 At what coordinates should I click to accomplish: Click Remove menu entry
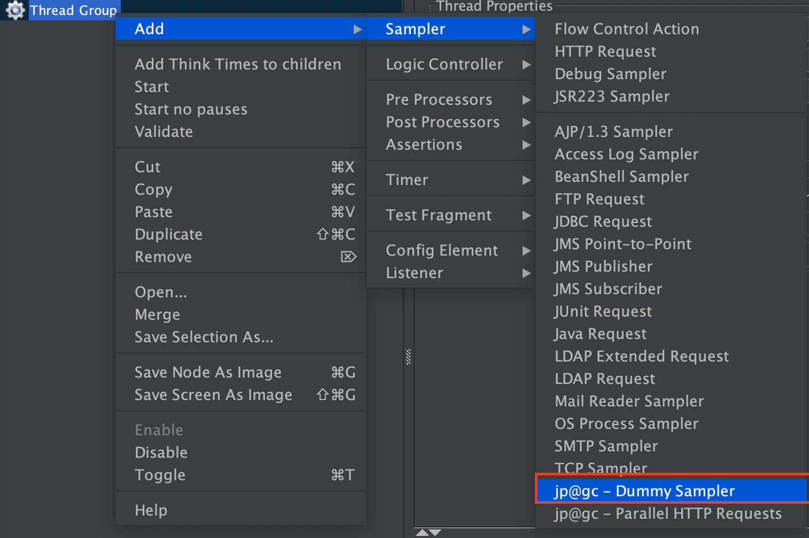point(241,257)
